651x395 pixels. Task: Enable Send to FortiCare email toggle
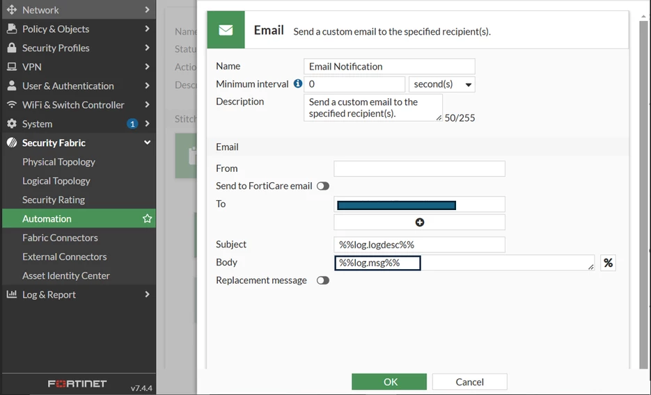coord(322,186)
